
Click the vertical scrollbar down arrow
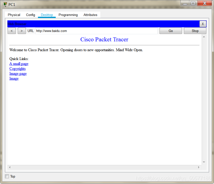(x=204, y=162)
